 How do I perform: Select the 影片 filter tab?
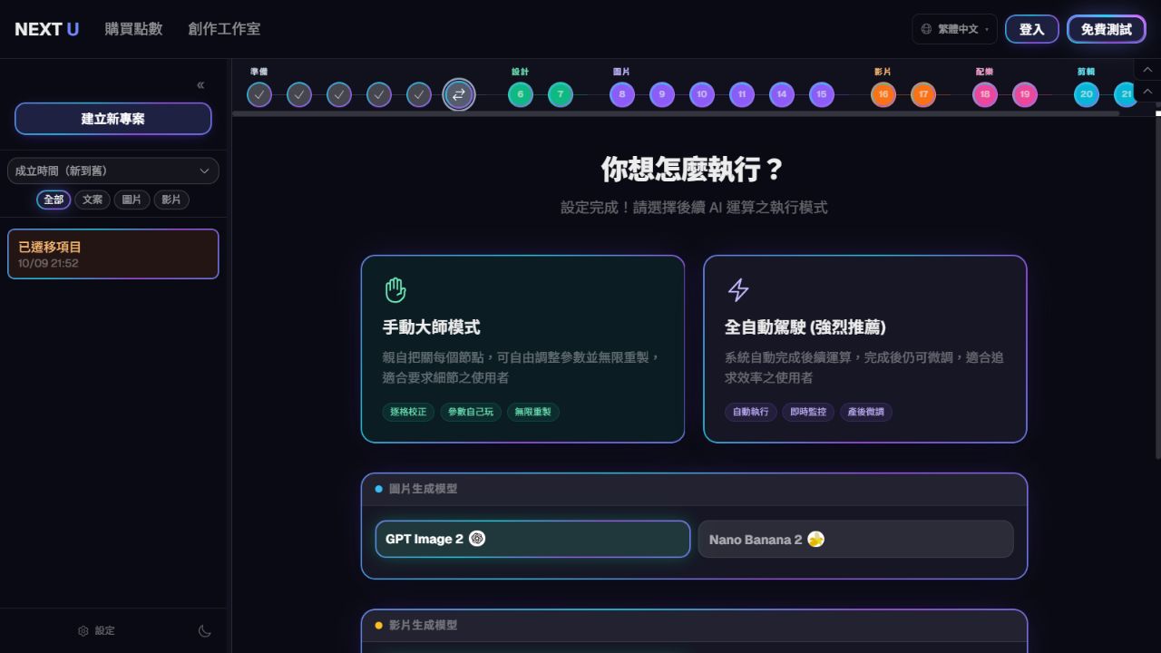point(171,200)
